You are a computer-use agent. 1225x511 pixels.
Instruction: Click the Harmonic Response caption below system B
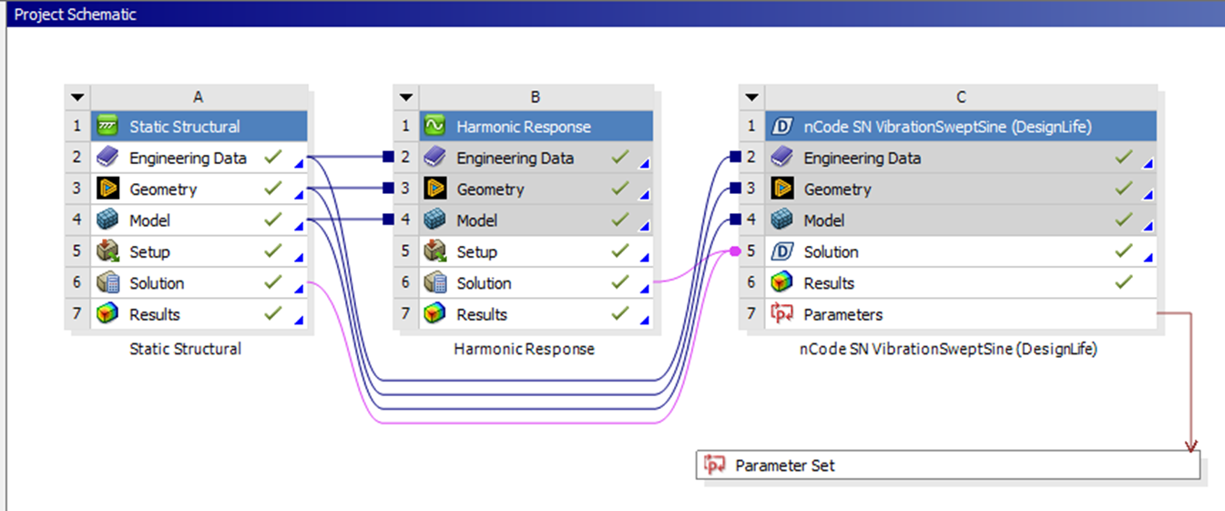(x=524, y=349)
